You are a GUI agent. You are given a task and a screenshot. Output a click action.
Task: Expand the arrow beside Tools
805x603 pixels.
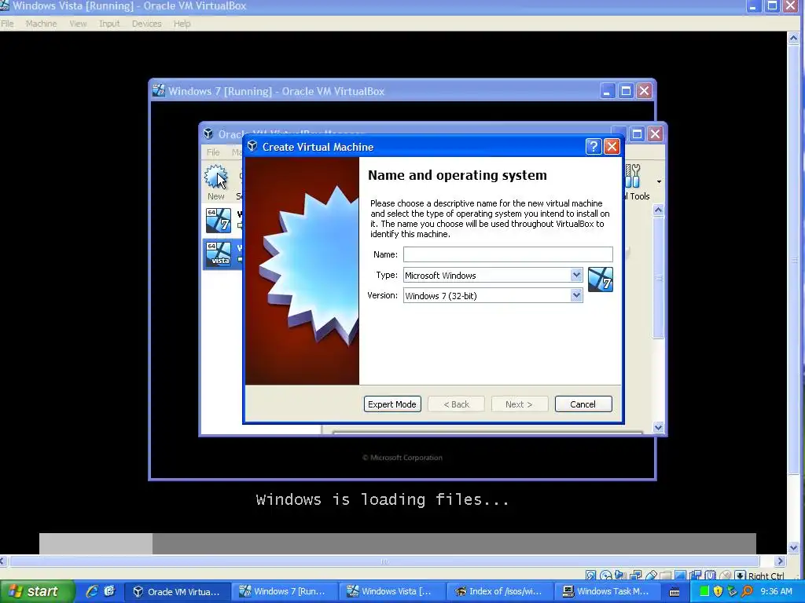659,181
